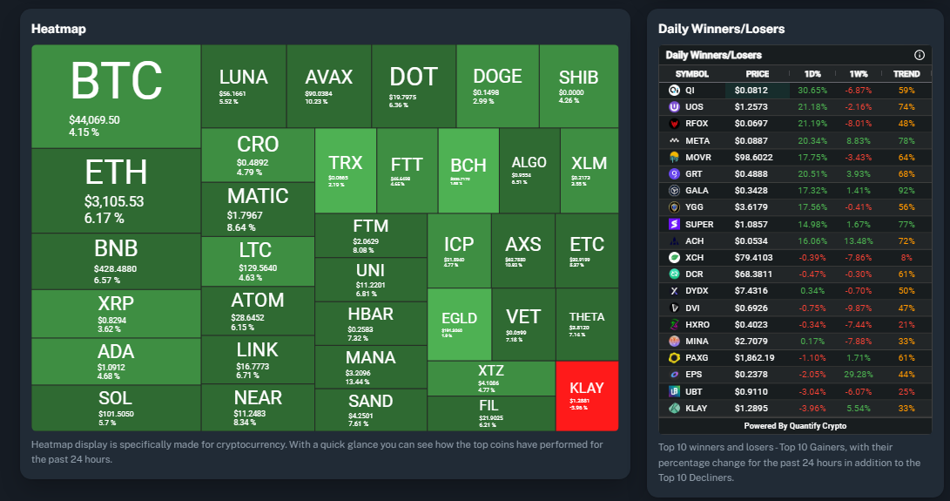Sort table by SYMBOL column header
This screenshot has height=501, width=950.
692,73
